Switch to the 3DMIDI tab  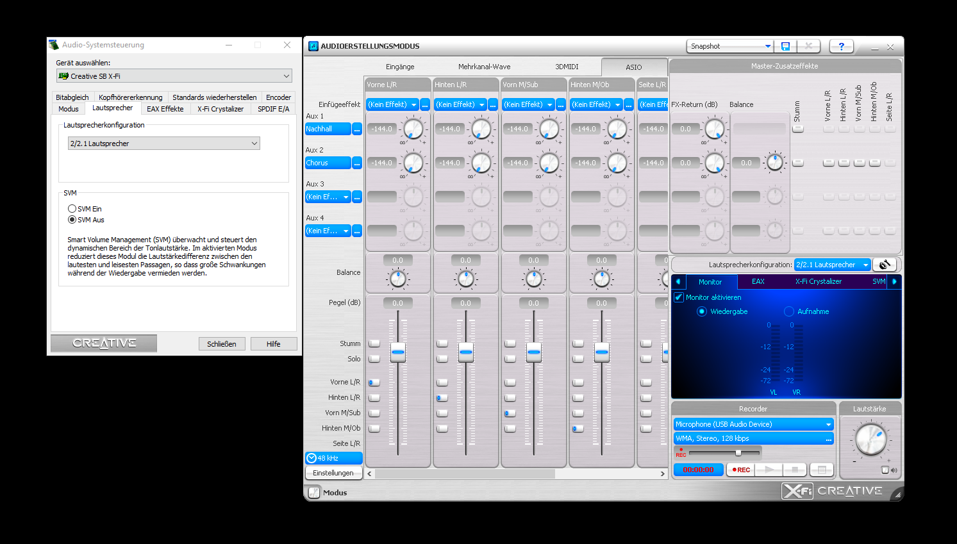pos(567,67)
